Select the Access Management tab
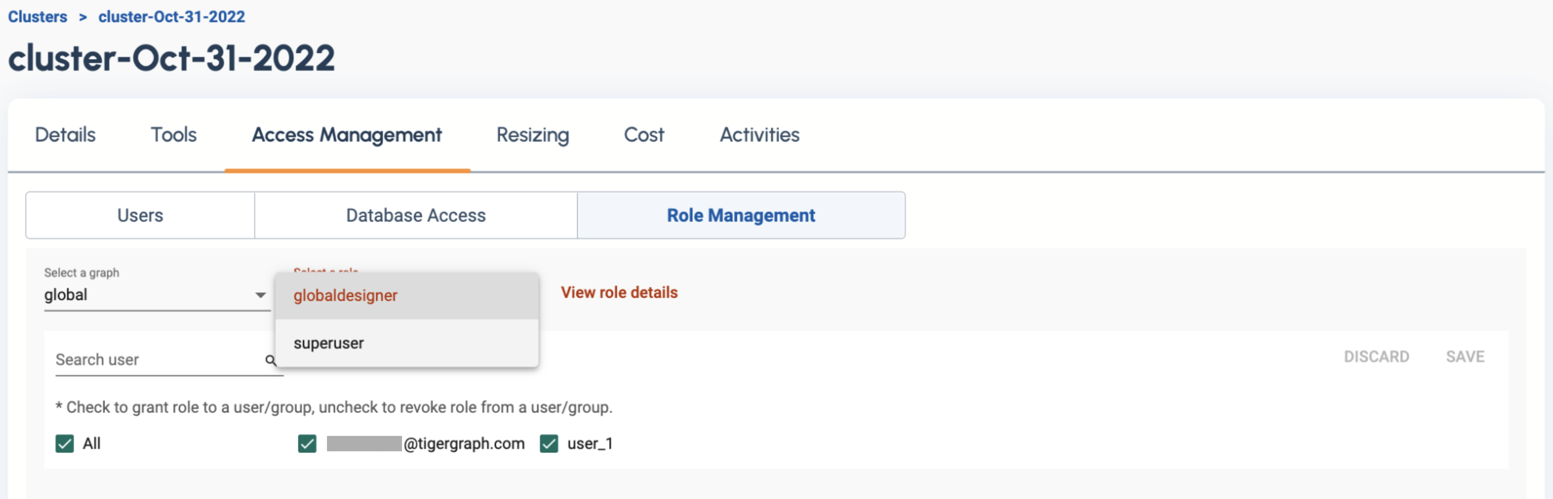This screenshot has height=499, width=1553. tap(347, 135)
